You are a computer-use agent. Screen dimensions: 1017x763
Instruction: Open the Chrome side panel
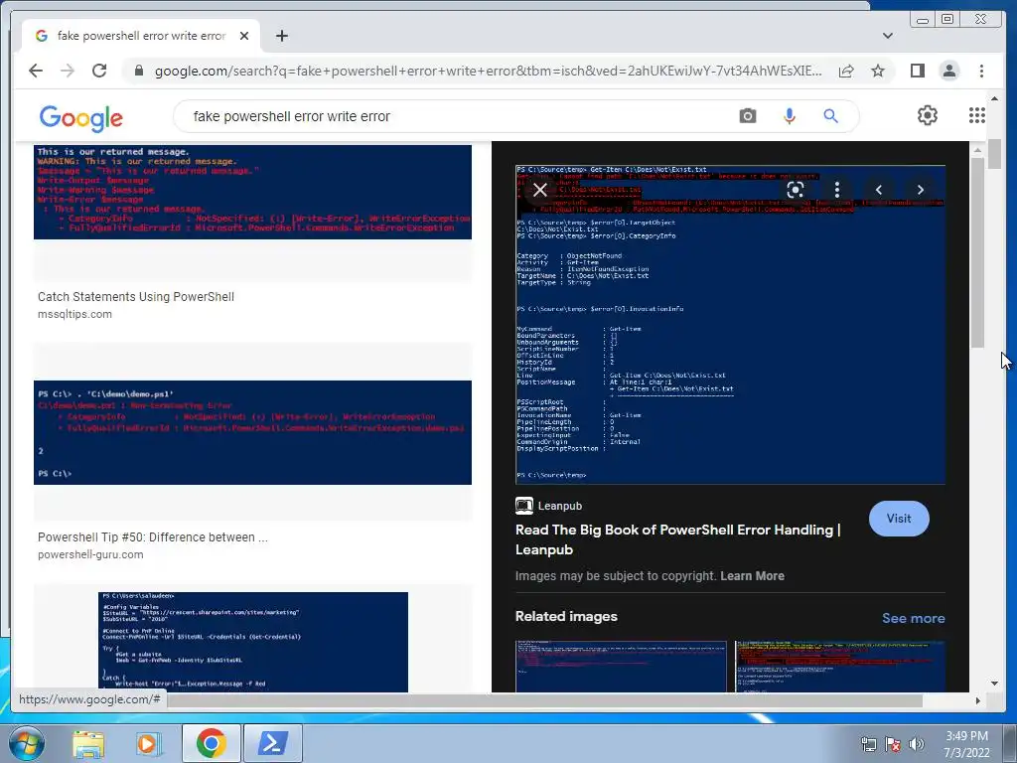coord(917,71)
